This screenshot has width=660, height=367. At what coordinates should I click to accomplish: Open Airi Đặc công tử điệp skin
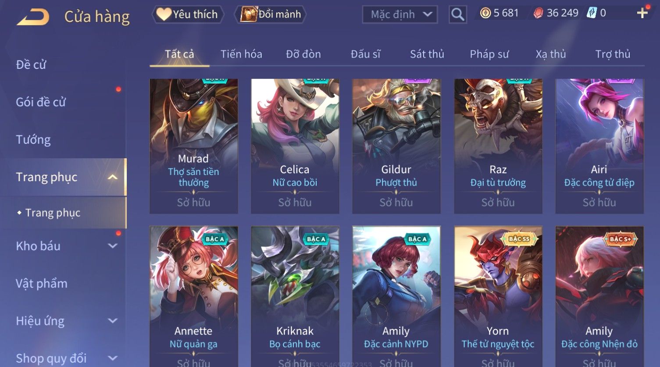point(599,146)
